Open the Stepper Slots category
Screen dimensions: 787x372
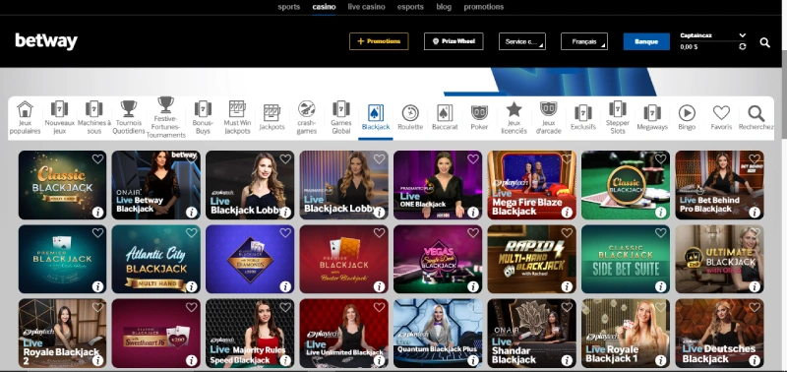click(618, 117)
